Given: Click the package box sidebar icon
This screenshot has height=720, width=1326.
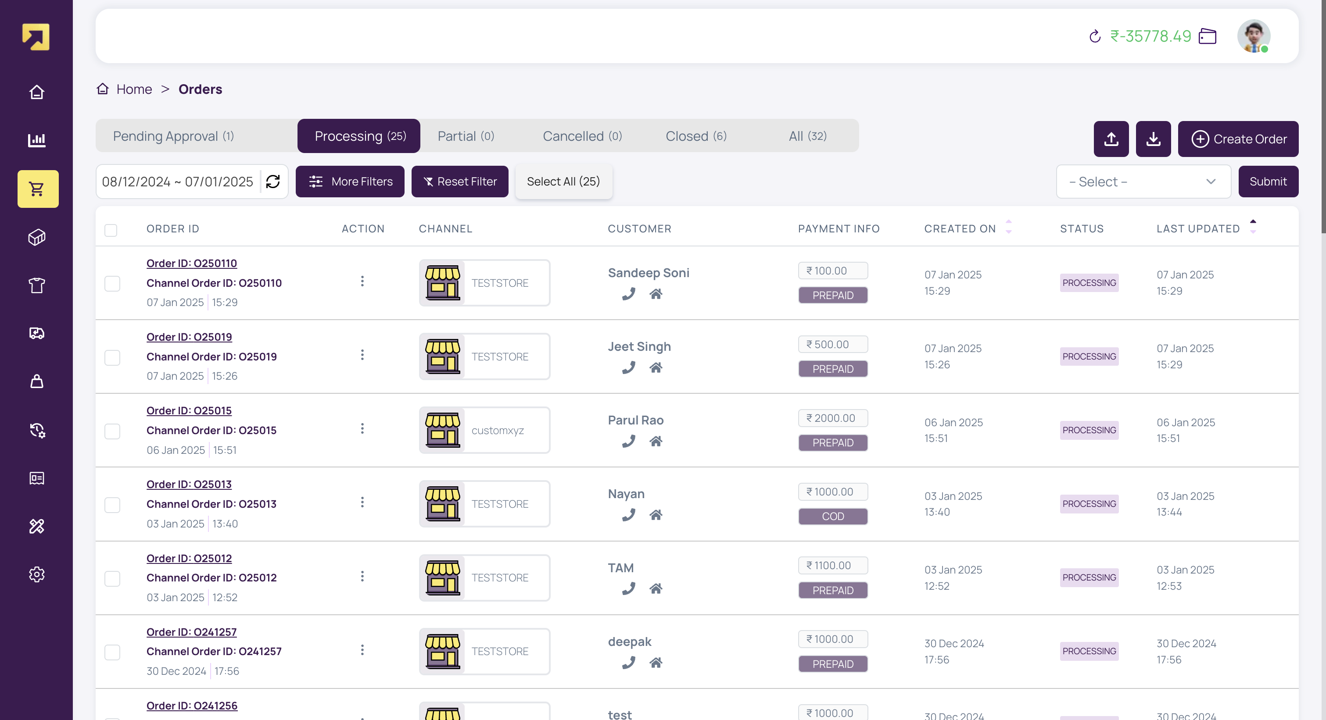Looking at the screenshot, I should pyautogui.click(x=37, y=237).
